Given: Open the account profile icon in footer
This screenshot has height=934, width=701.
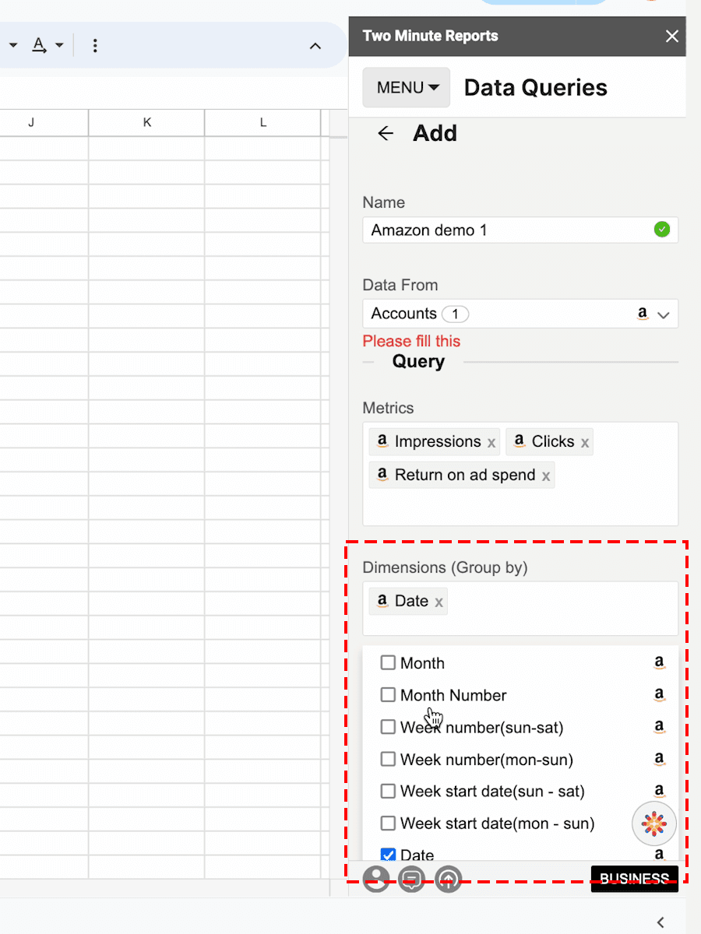Looking at the screenshot, I should 376,879.
